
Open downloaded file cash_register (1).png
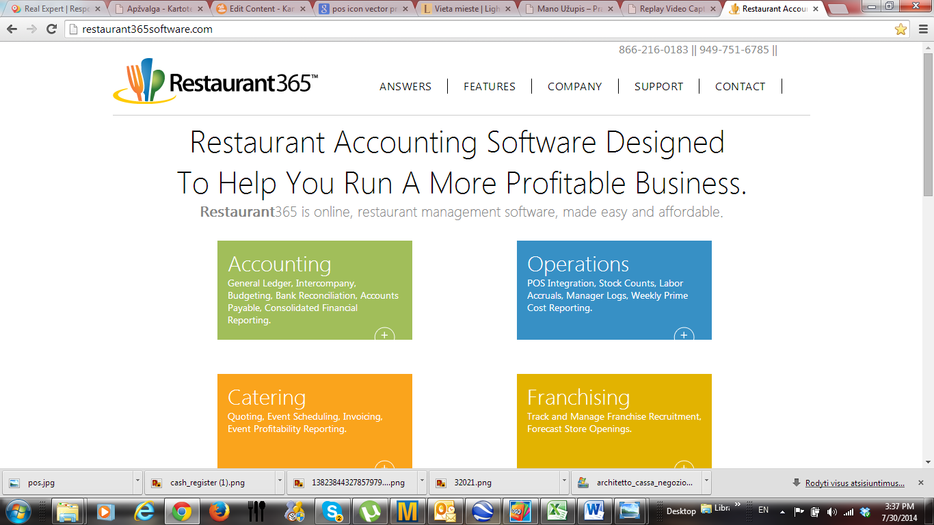coord(211,483)
